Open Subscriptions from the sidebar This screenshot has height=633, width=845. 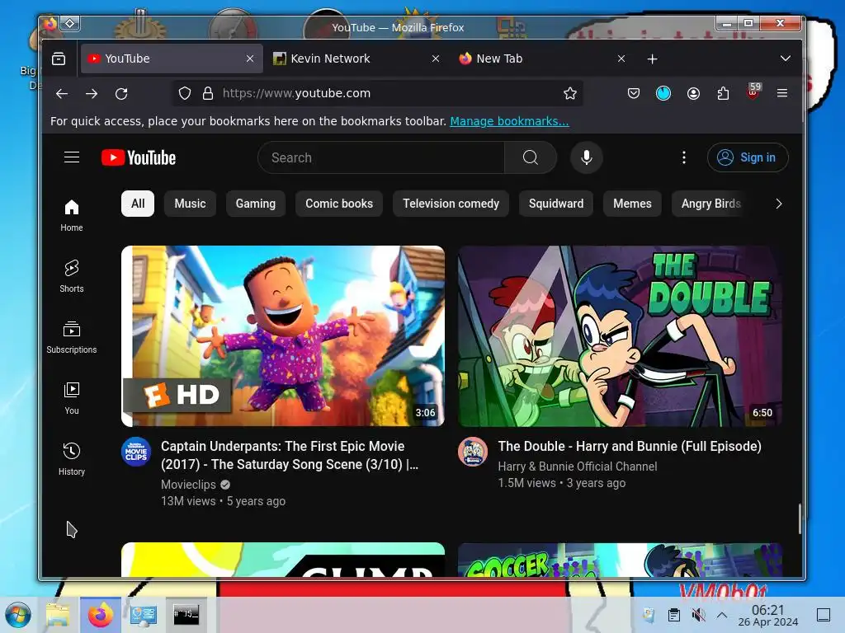point(72,337)
